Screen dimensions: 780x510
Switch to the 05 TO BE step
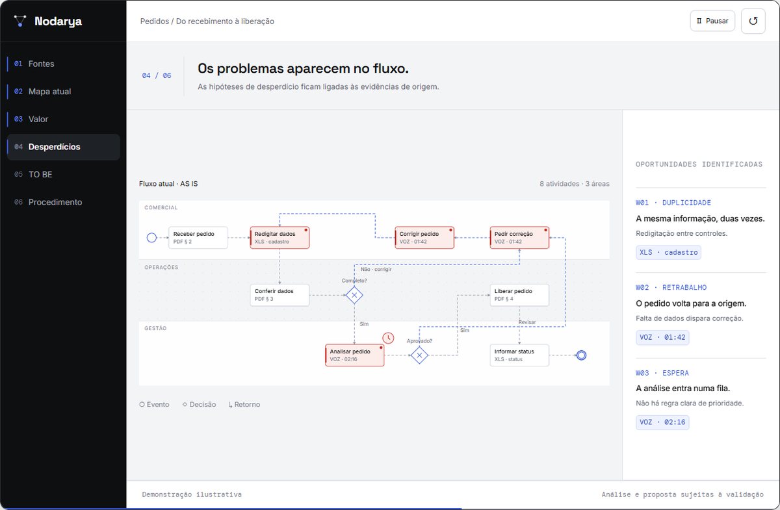(x=63, y=175)
